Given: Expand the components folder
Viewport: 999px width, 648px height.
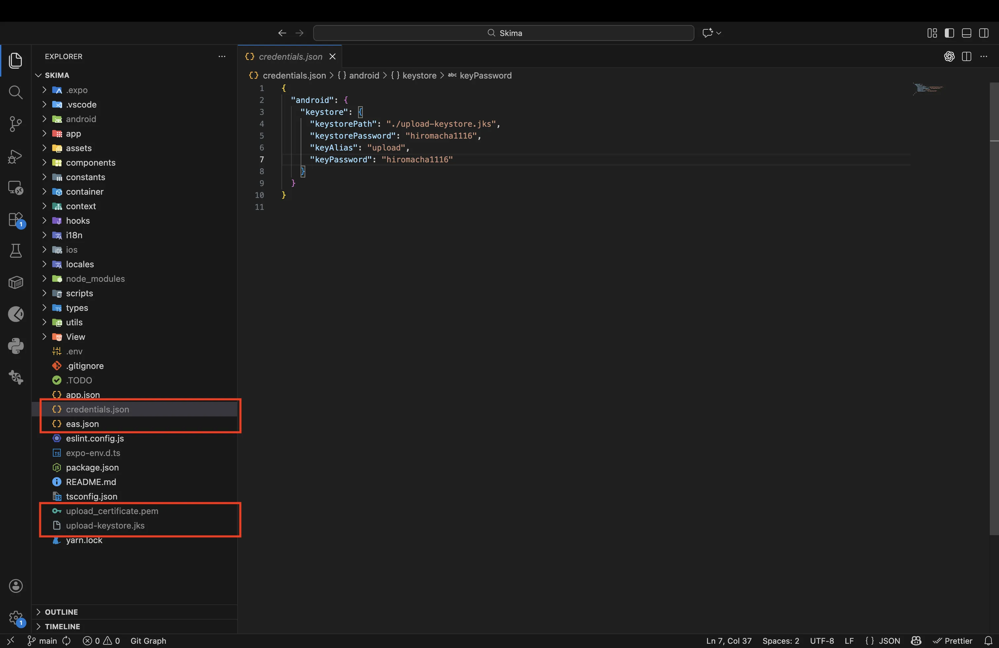Looking at the screenshot, I should click(x=90, y=163).
